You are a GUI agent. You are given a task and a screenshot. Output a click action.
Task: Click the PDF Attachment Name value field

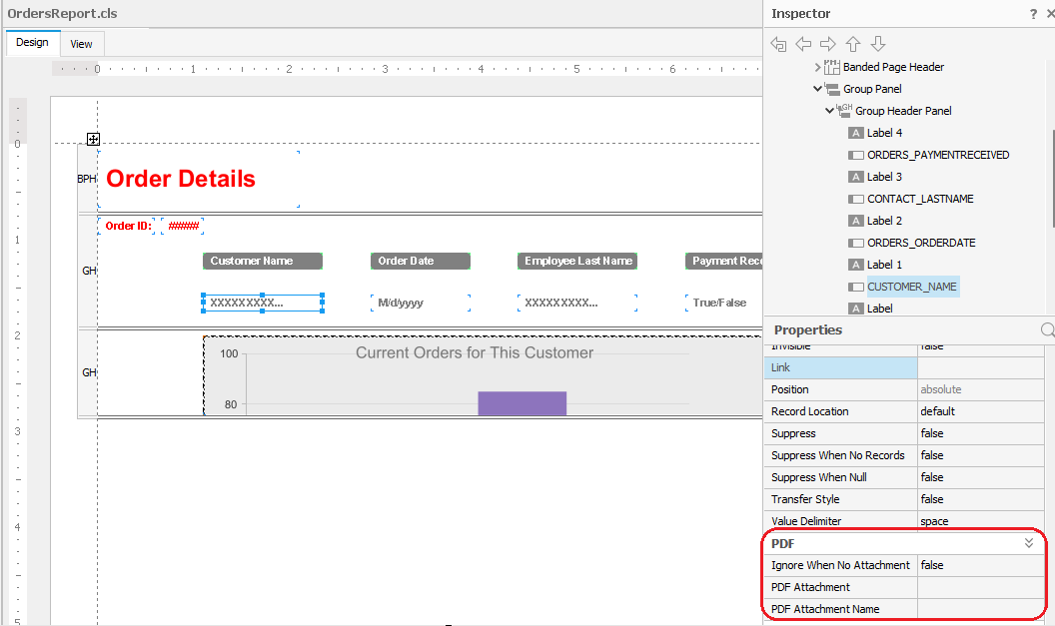pyautogui.click(x=980, y=608)
